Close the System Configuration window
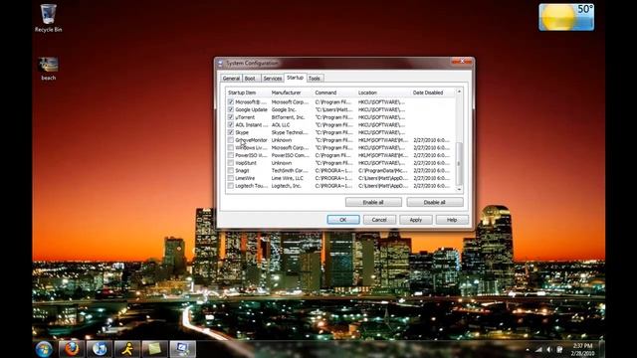Image resolution: width=637 pixels, height=358 pixels. (x=462, y=62)
